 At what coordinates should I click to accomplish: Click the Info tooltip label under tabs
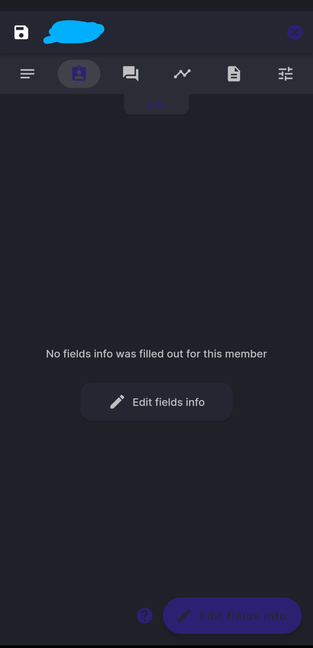pos(156,105)
